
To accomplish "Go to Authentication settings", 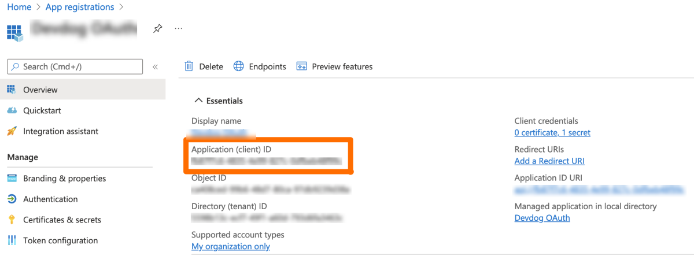I will (x=50, y=199).
